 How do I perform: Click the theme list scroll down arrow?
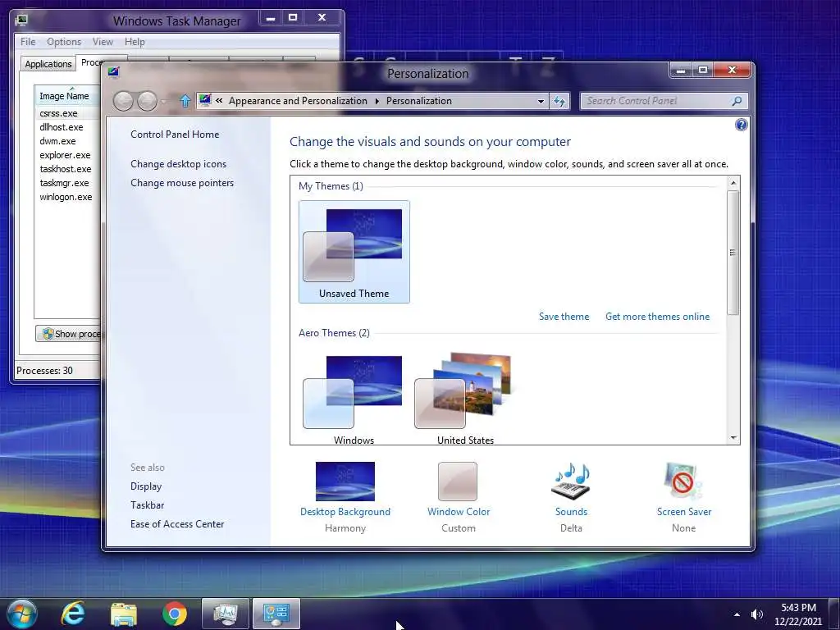click(733, 438)
